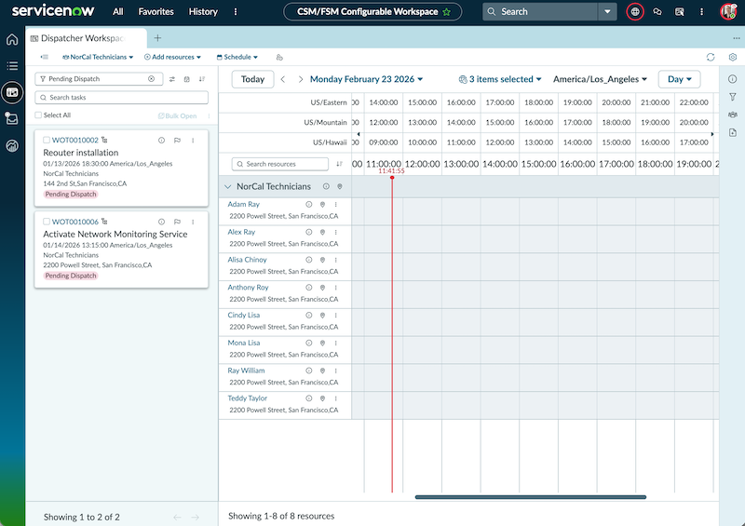Open the settings gear icon
Viewport: 745px width, 526px height.
[733, 57]
